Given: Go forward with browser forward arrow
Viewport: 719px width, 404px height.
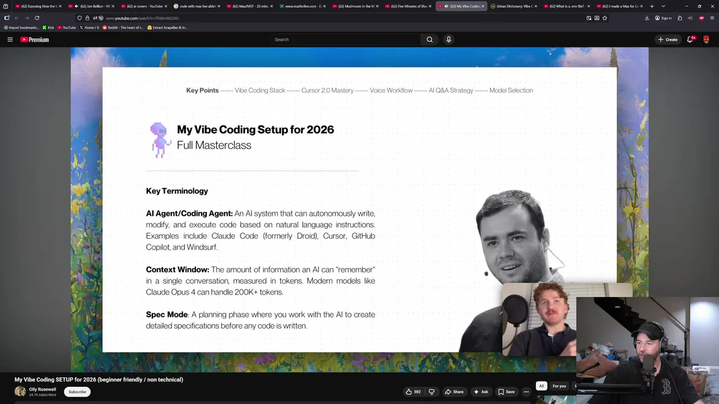Looking at the screenshot, I should click(27, 18).
